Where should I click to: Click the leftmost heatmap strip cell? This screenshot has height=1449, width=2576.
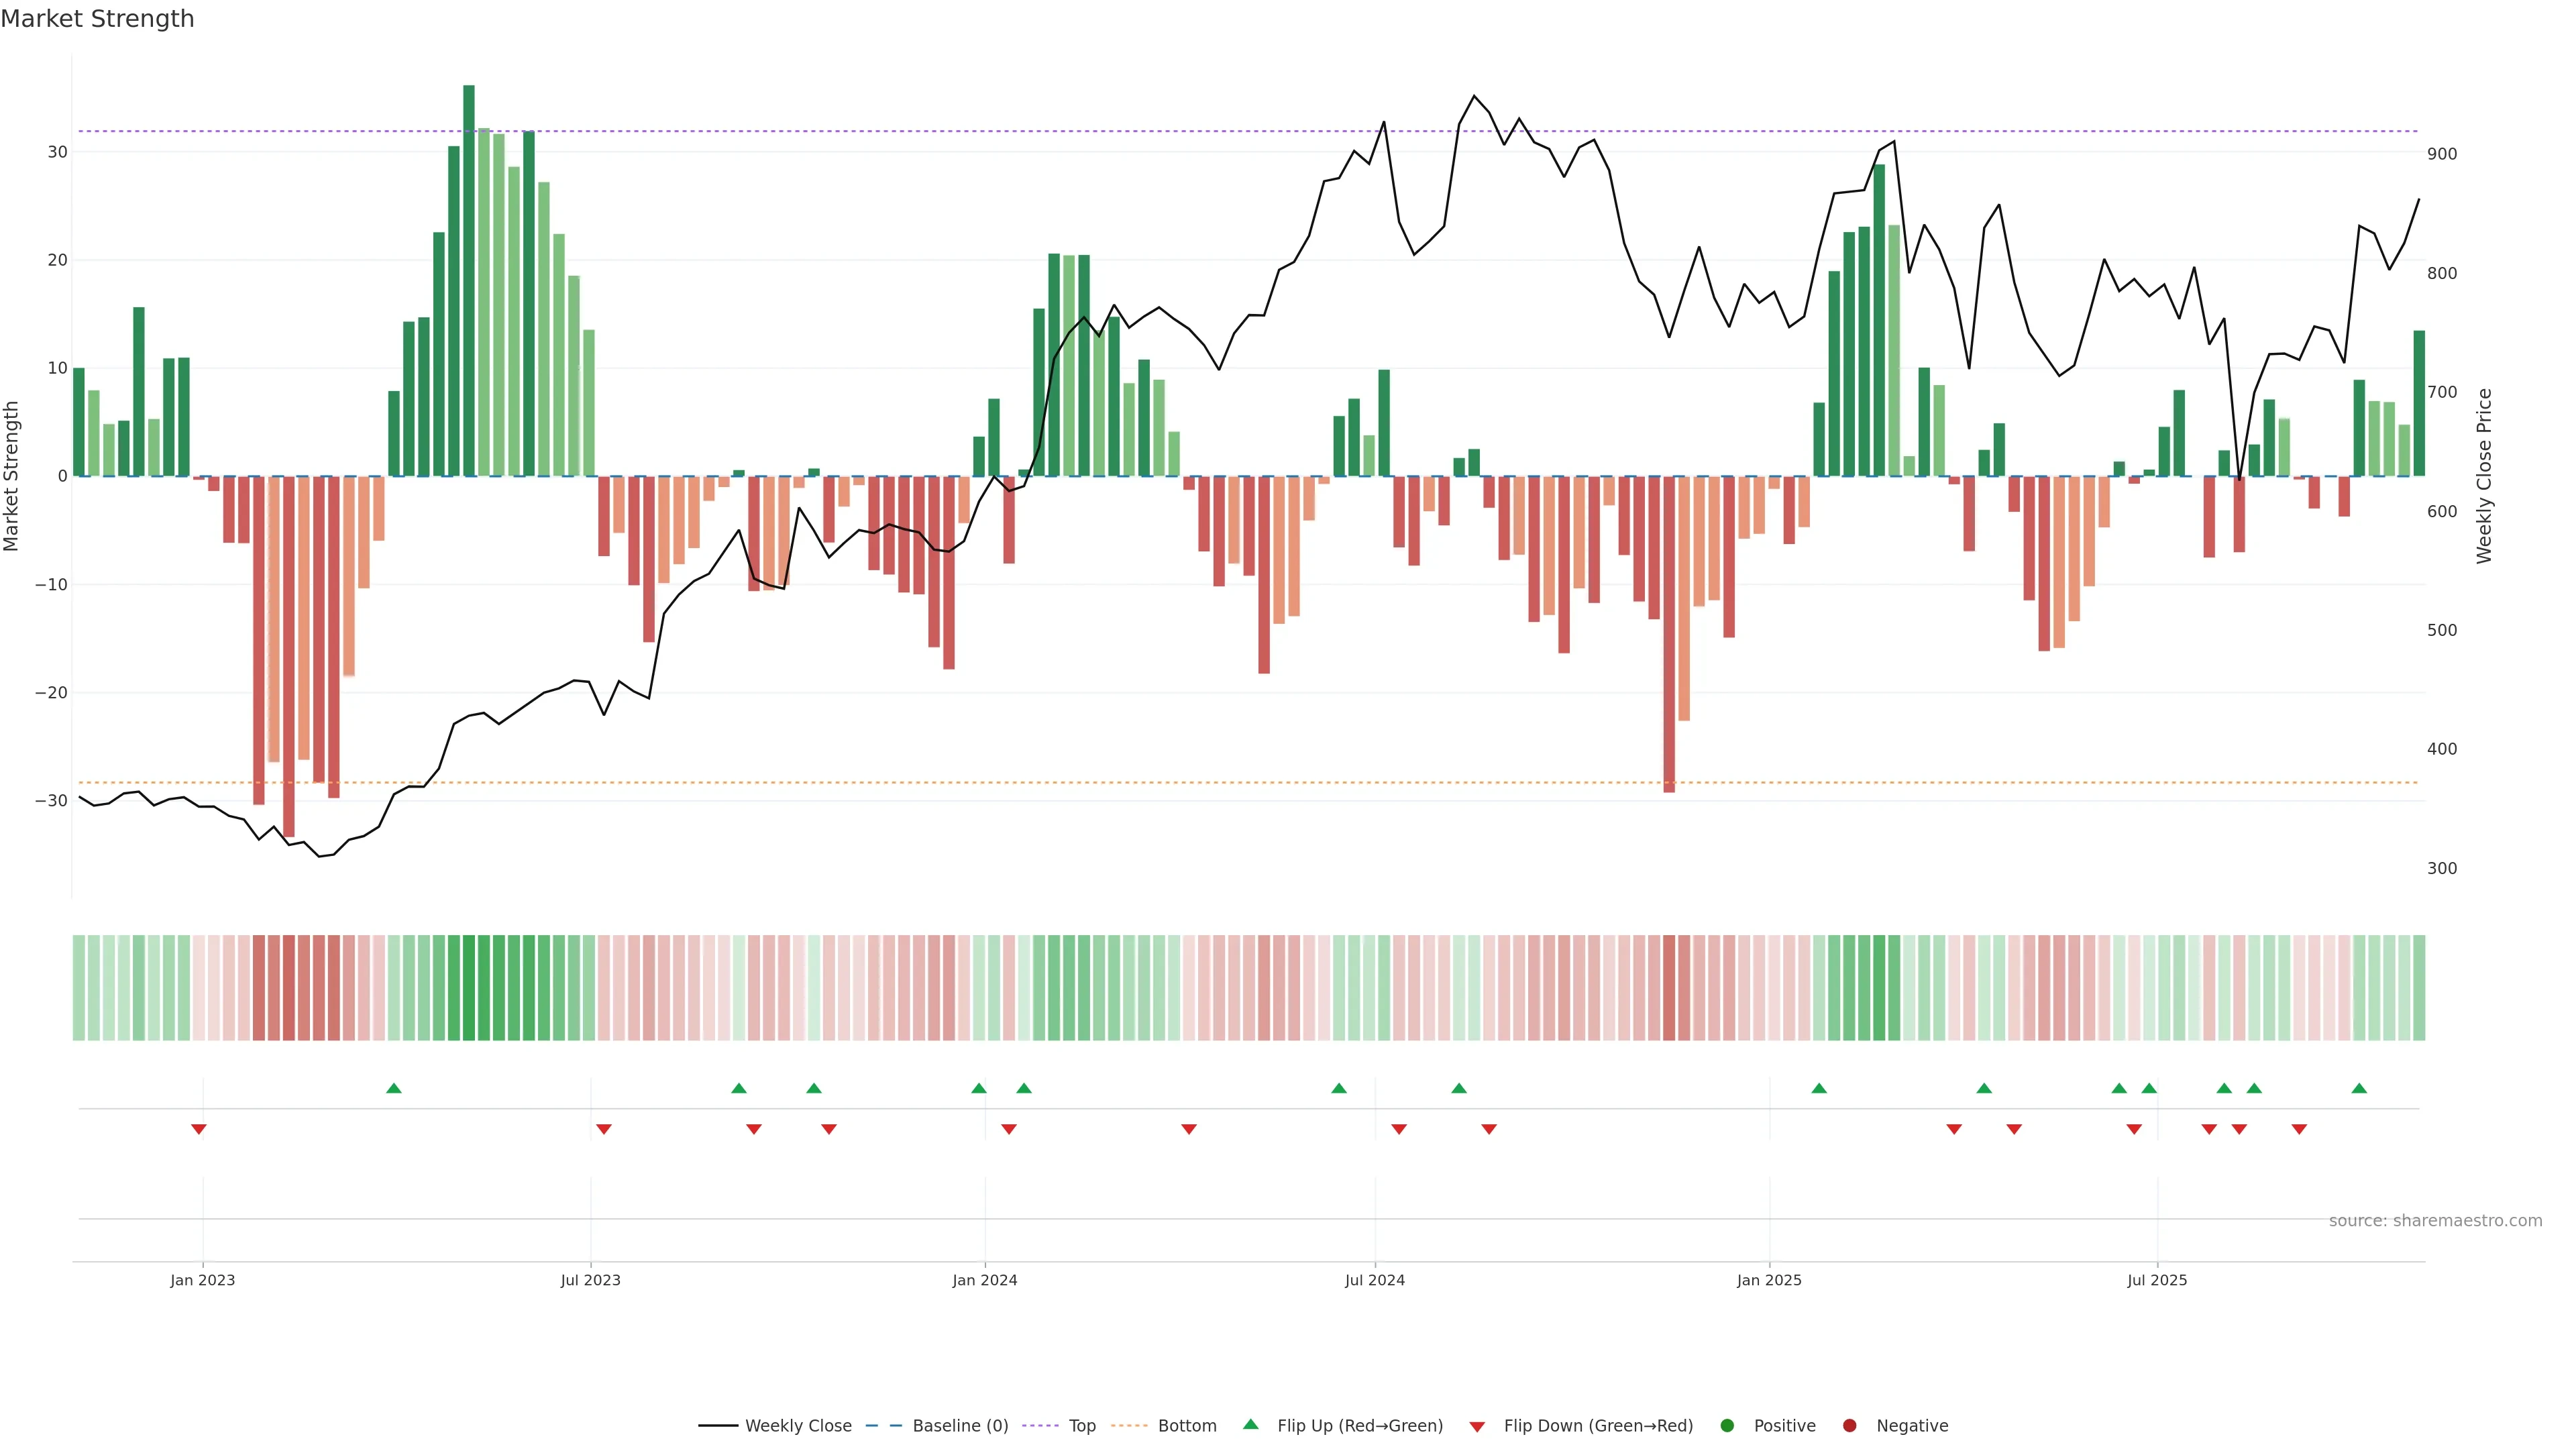(x=79, y=987)
